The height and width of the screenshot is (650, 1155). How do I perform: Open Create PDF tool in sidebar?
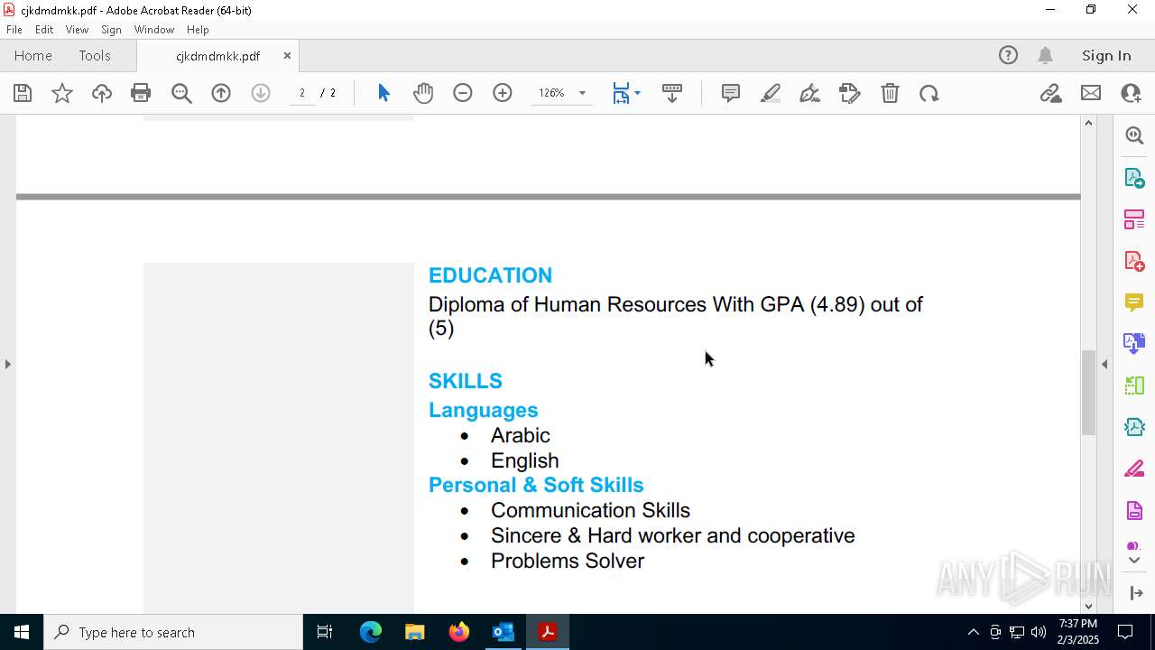click(x=1134, y=261)
